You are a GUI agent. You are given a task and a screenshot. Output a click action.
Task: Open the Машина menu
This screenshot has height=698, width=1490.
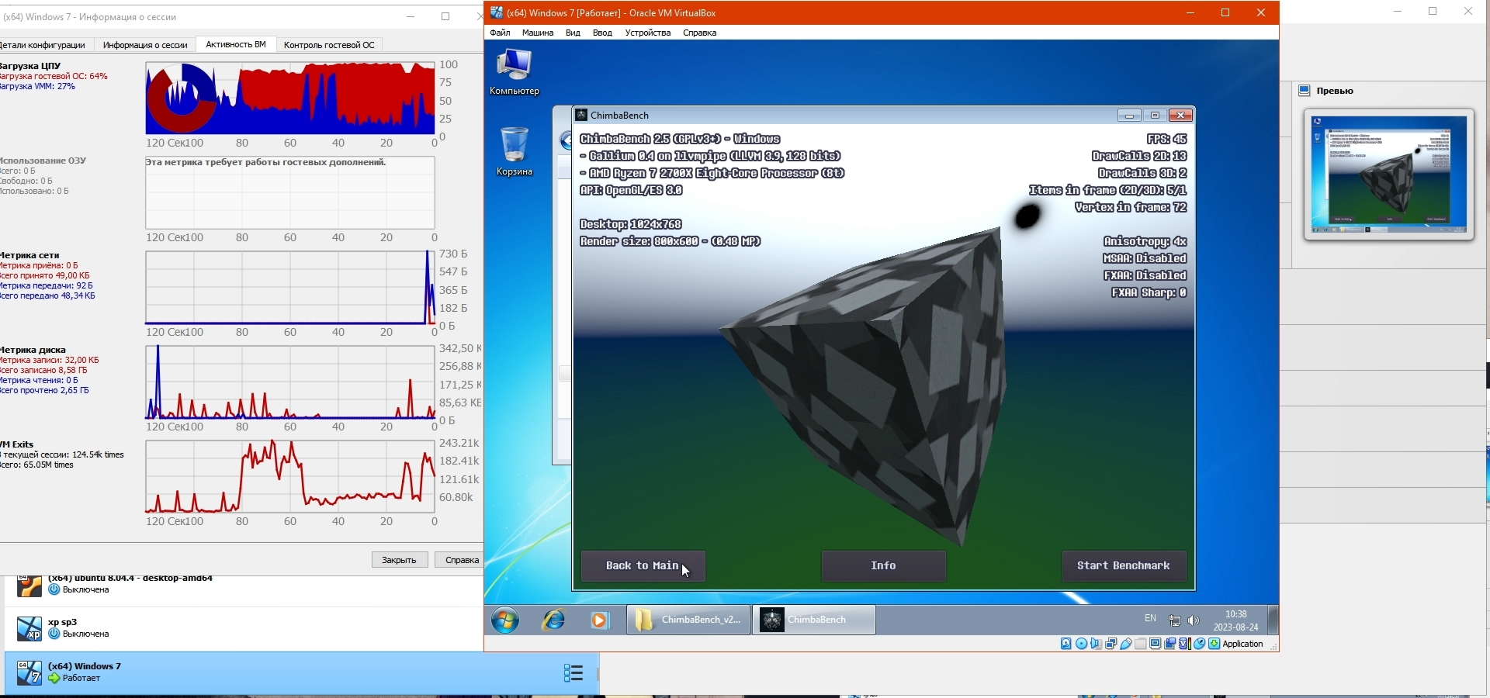click(x=538, y=33)
